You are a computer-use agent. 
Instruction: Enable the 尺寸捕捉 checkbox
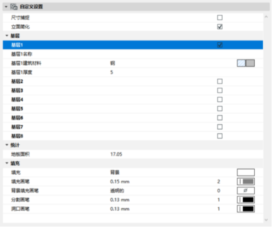(x=220, y=18)
